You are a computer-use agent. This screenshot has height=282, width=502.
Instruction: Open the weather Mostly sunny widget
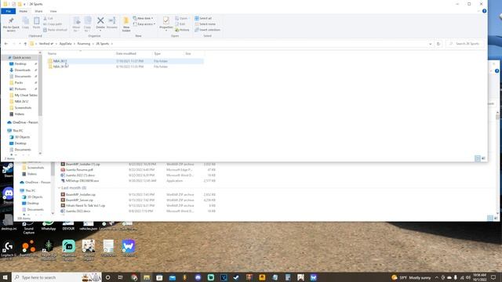(411, 277)
